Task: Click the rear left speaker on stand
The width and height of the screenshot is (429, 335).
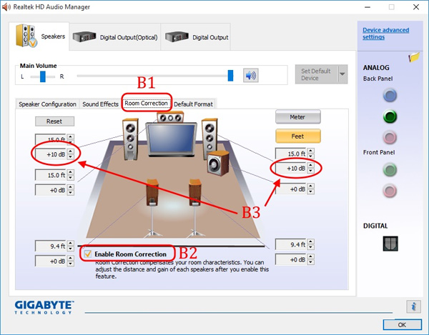Action: click(x=152, y=209)
